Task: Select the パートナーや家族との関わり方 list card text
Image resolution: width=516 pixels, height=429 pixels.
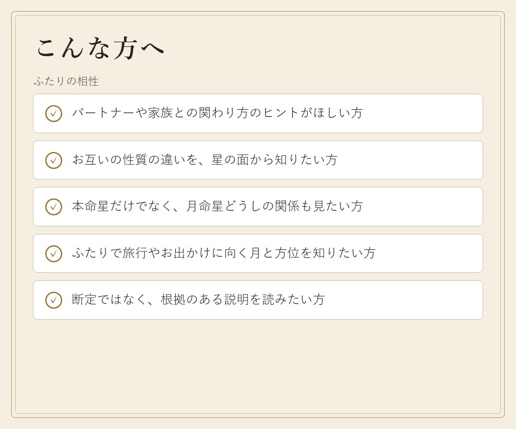Action: tap(217, 113)
